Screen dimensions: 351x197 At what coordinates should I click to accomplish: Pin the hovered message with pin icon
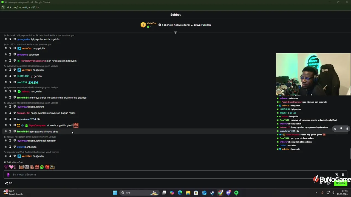[x=341, y=129]
